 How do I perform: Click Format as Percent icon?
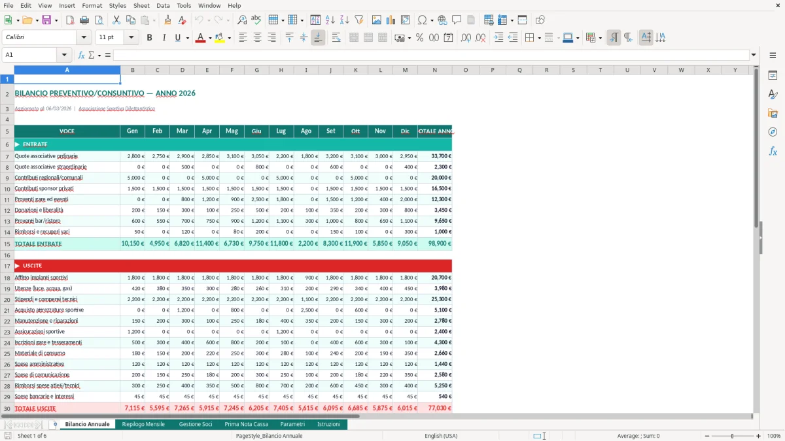click(x=420, y=38)
